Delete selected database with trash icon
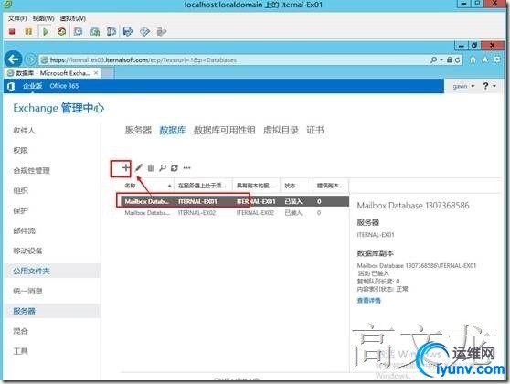The height and width of the screenshot is (384, 510). click(x=151, y=168)
